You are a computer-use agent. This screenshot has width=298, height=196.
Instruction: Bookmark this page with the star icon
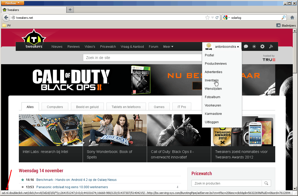click(207, 18)
